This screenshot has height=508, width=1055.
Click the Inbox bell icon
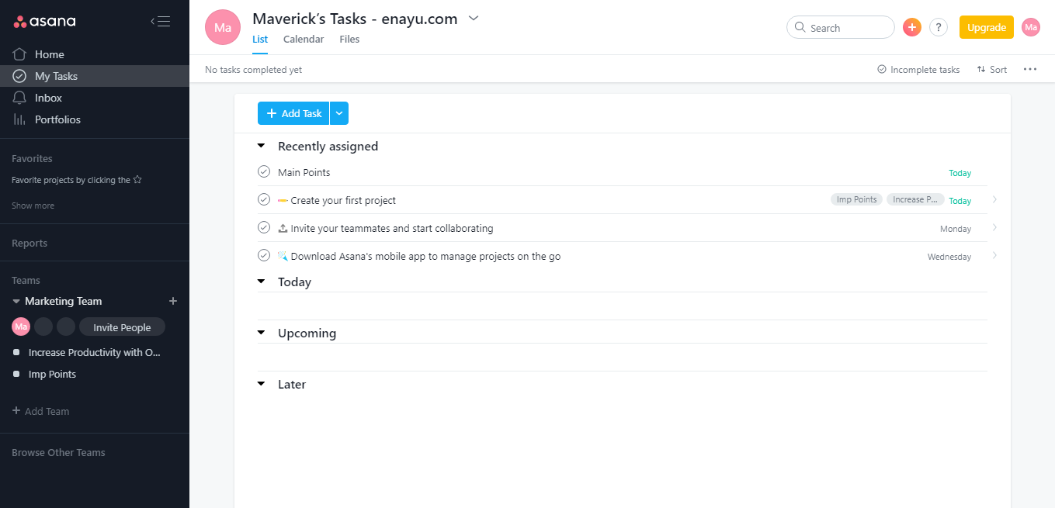[19, 98]
